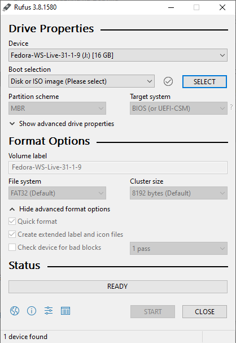The image size is (236, 343).
Task: Expand Show advanced drive properties
Action: [62, 124]
